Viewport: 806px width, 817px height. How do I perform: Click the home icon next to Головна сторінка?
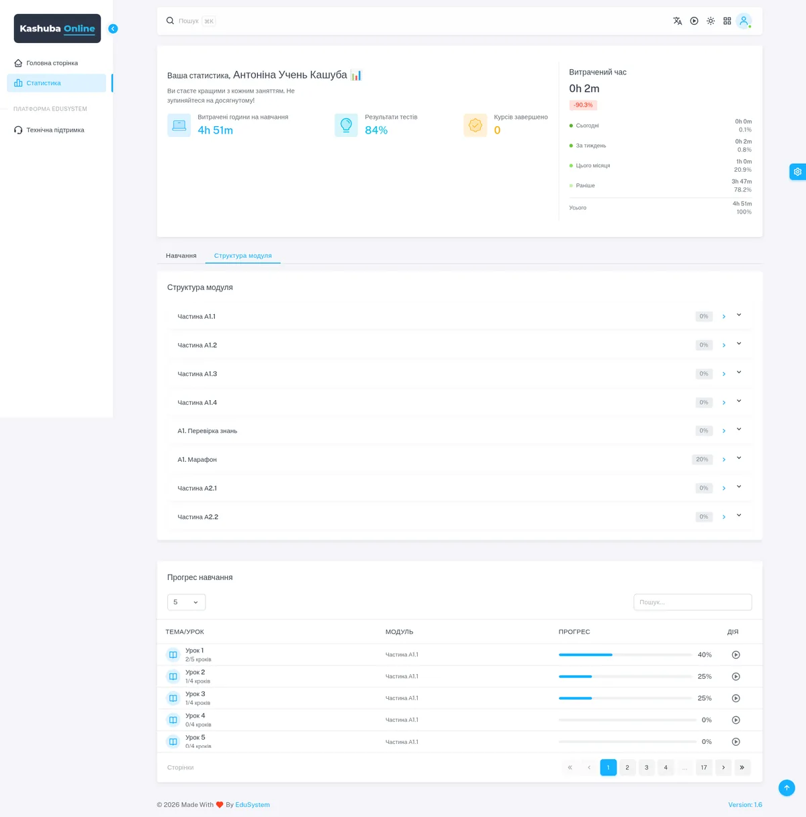tap(18, 63)
